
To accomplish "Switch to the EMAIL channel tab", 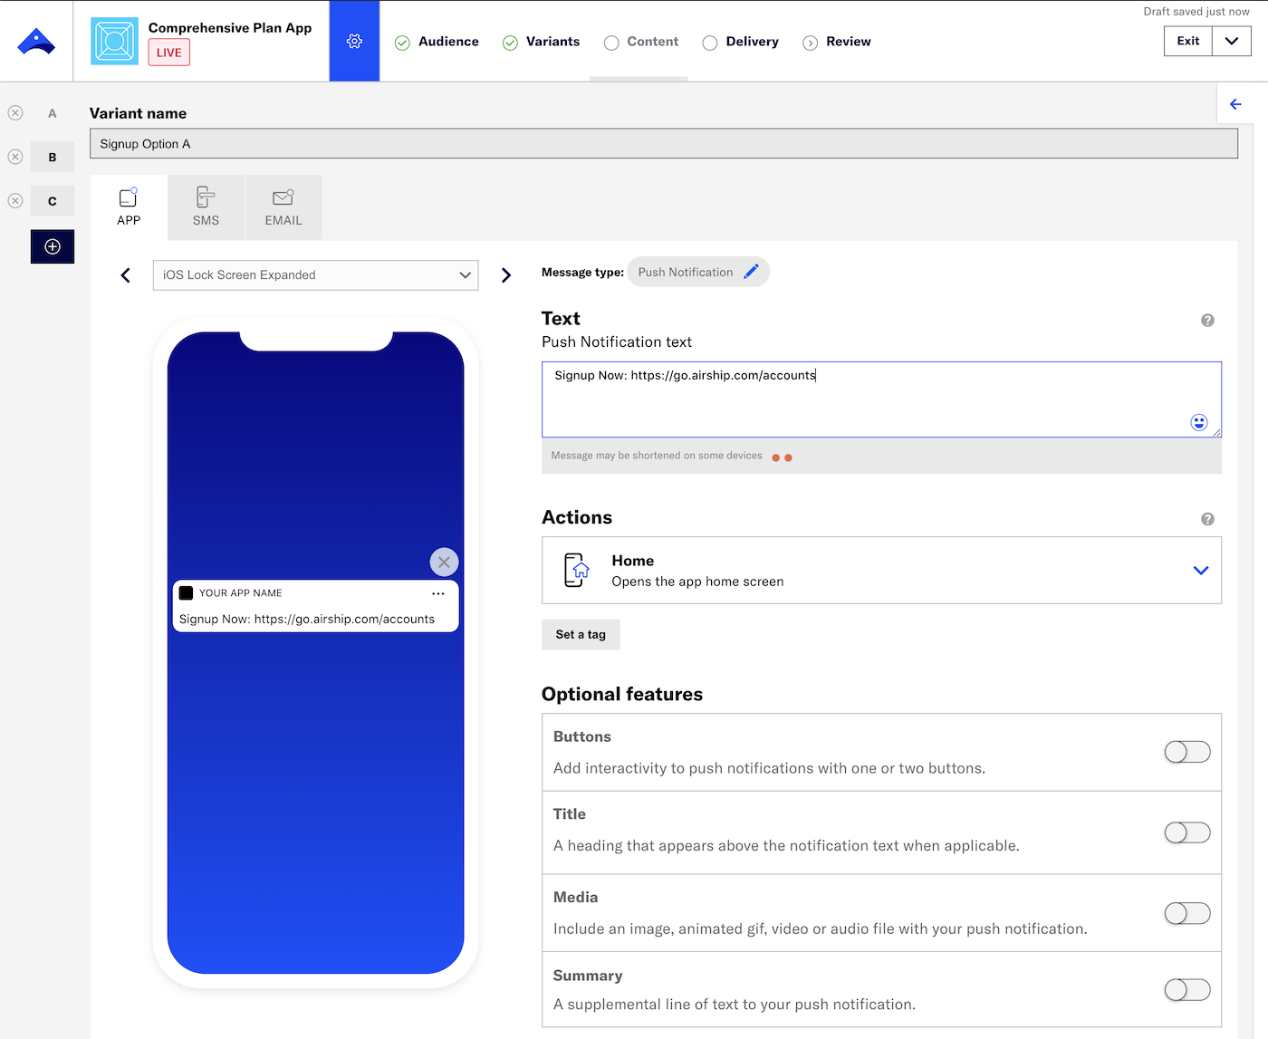I will (x=283, y=207).
